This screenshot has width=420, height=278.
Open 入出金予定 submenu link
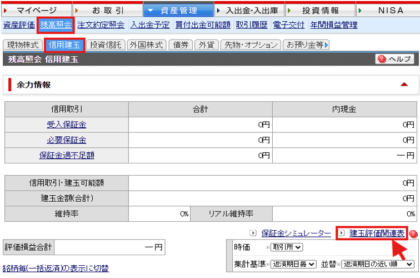[x=150, y=25]
